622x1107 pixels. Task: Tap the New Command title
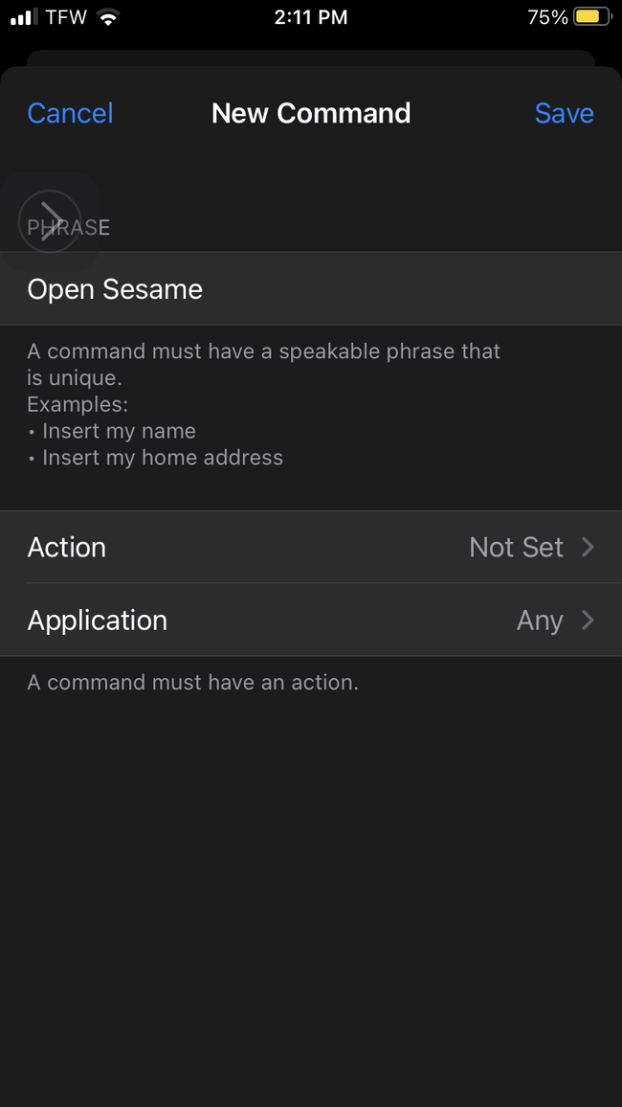coord(311,113)
